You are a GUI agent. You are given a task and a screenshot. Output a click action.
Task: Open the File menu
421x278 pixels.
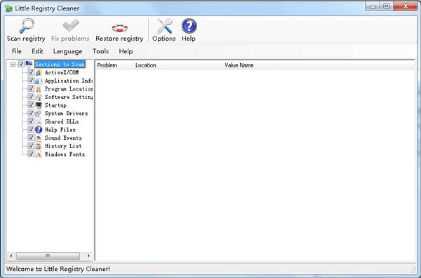pyautogui.click(x=17, y=51)
